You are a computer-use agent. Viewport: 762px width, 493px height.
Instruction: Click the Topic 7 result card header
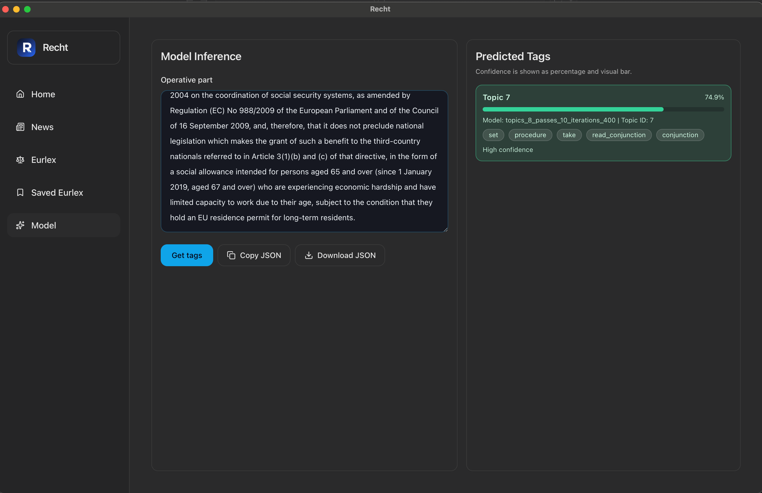click(x=496, y=97)
